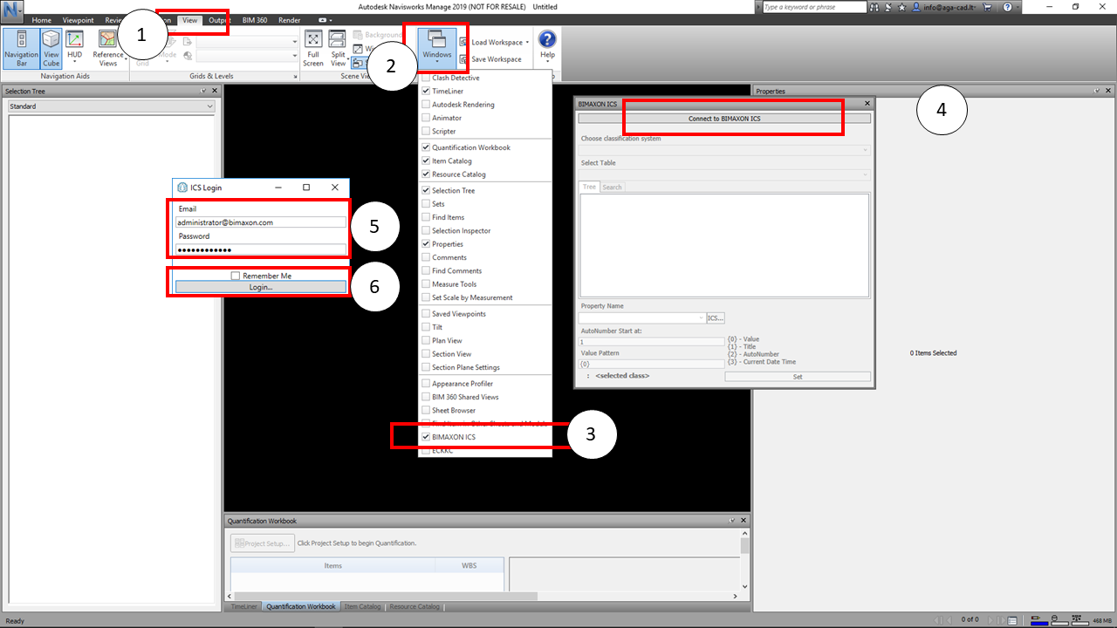Click the Project Setup... button

coord(264,543)
